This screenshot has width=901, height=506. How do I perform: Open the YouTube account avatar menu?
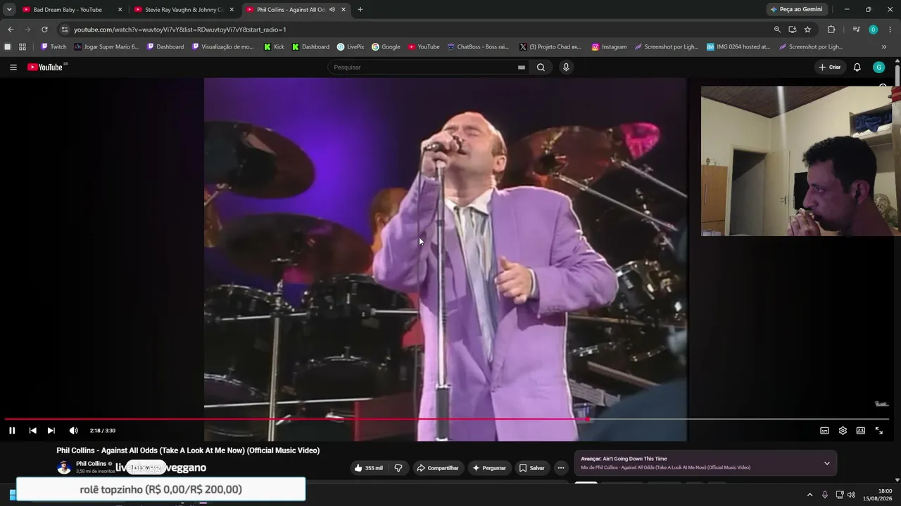[x=878, y=67]
